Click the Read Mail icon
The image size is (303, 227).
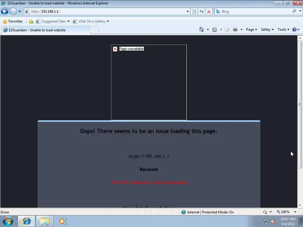(x=227, y=30)
